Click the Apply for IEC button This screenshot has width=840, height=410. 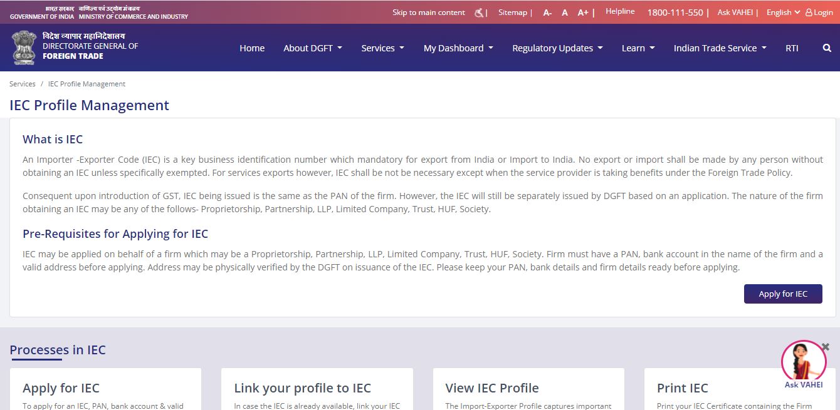pyautogui.click(x=783, y=294)
